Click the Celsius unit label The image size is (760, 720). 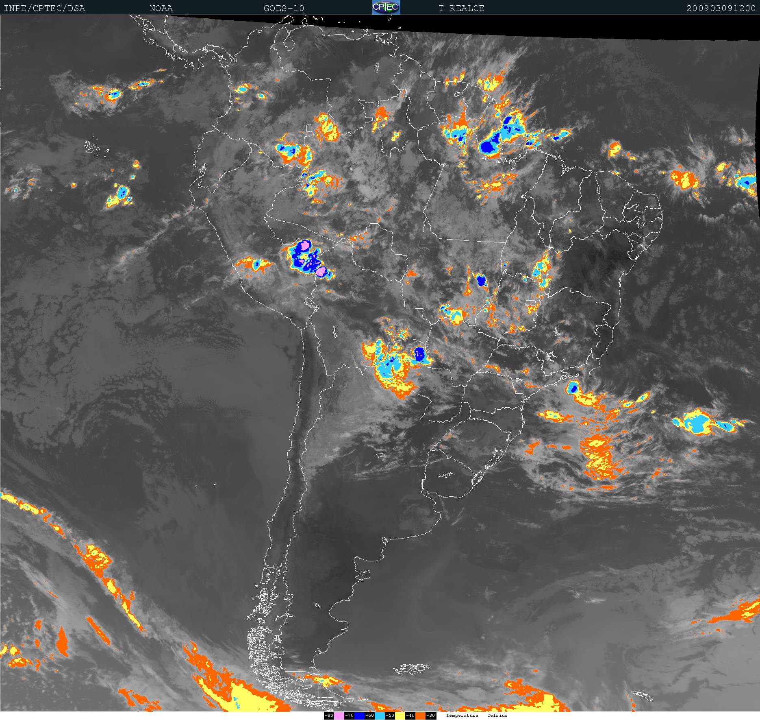click(497, 716)
